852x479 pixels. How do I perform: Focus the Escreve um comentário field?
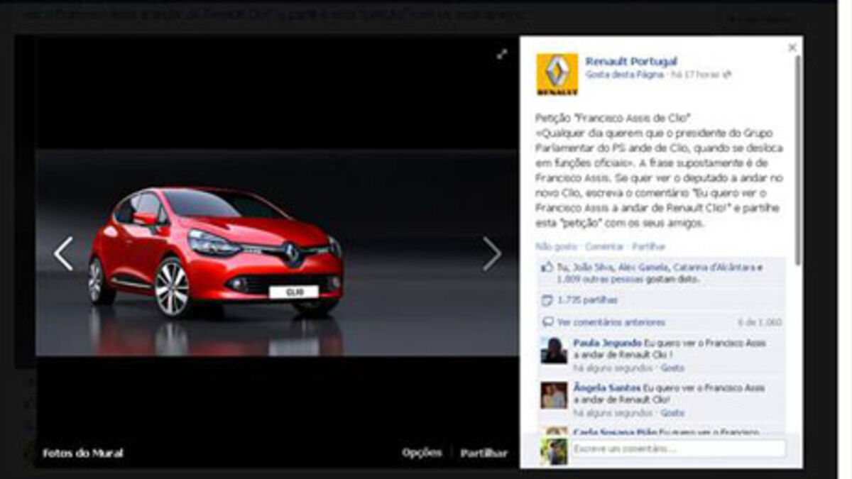click(679, 448)
